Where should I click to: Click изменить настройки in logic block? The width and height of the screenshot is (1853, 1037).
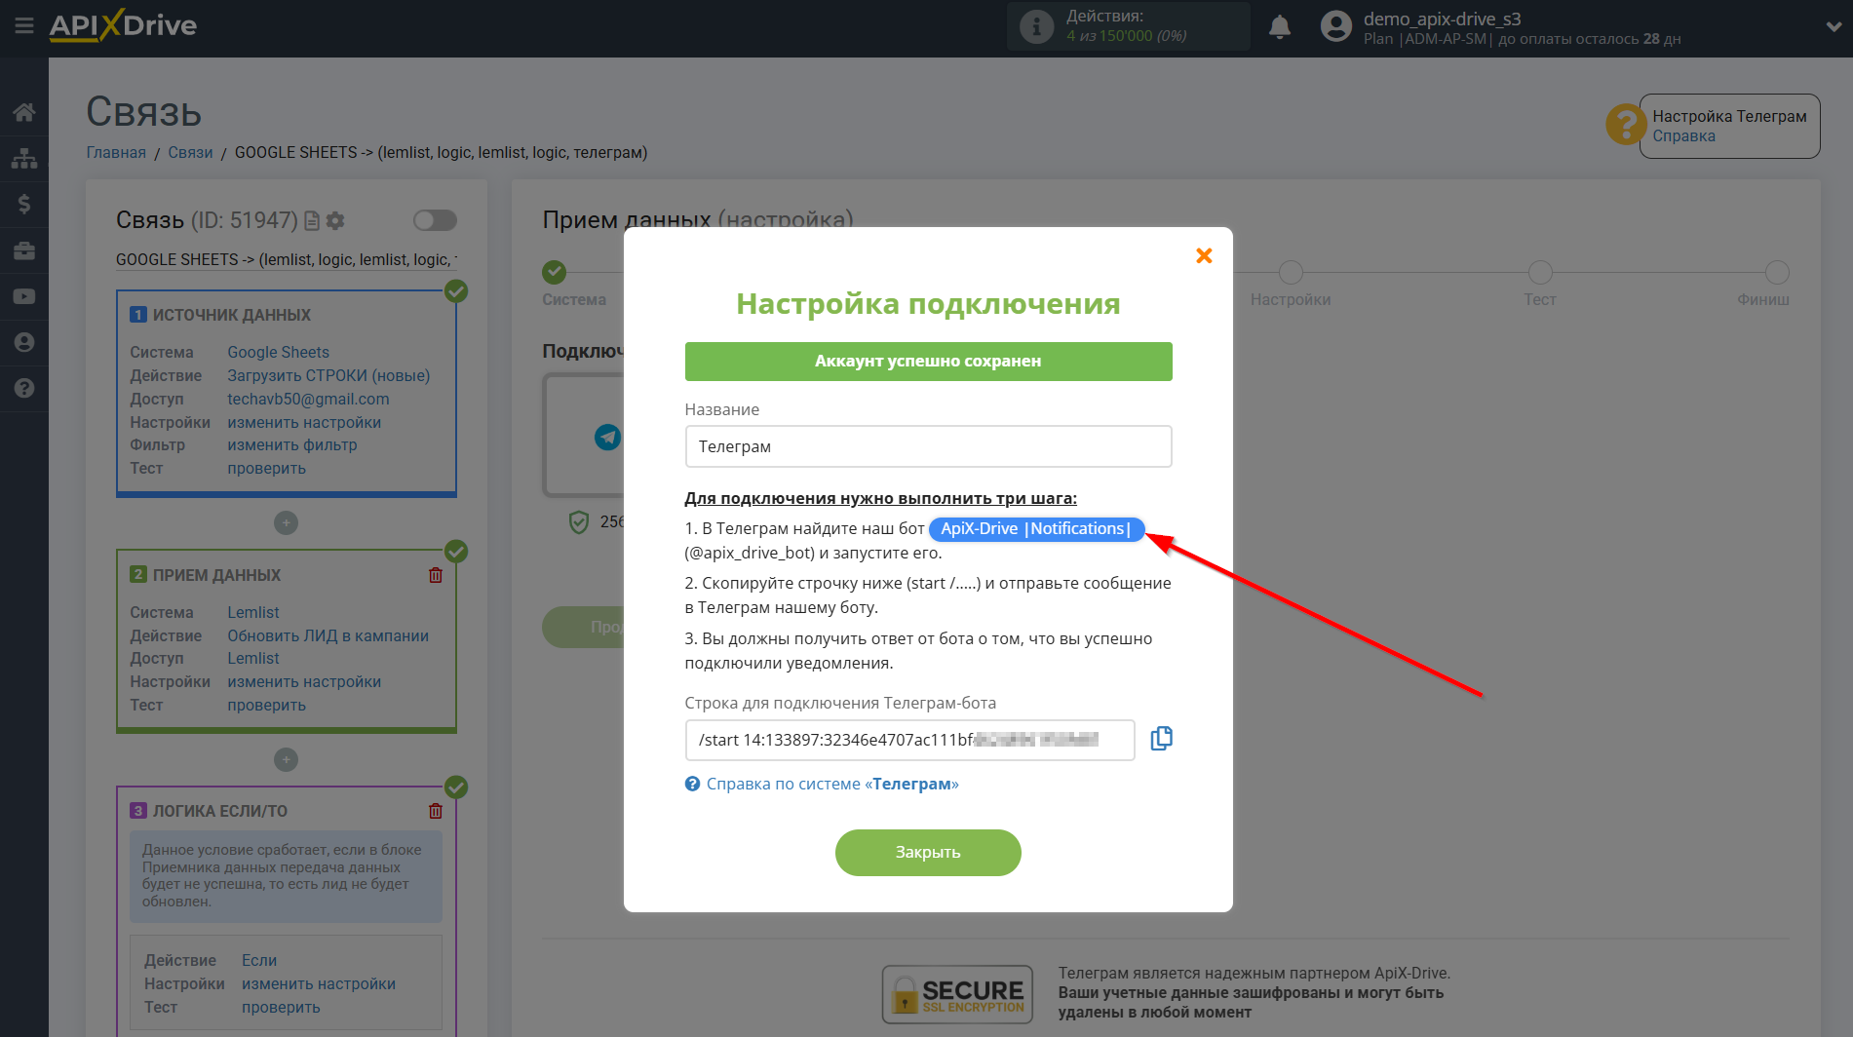coord(319,983)
